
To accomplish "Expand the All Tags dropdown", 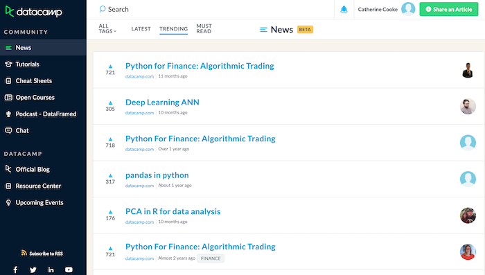I will [x=107, y=29].
